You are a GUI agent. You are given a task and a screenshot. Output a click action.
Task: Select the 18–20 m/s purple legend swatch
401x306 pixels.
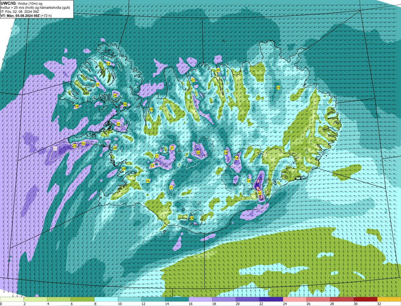pos(224,299)
